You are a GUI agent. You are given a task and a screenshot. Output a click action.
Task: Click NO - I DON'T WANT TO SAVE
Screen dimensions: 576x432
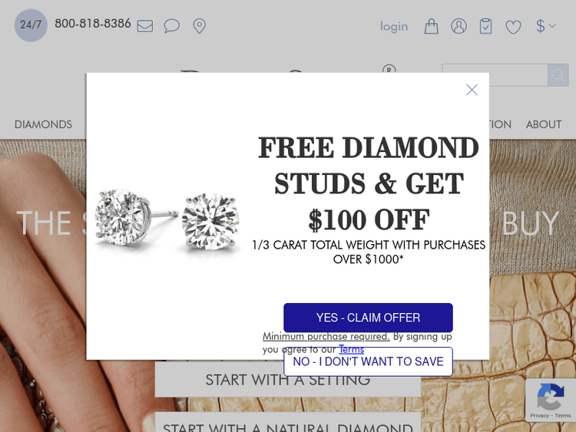[368, 361]
